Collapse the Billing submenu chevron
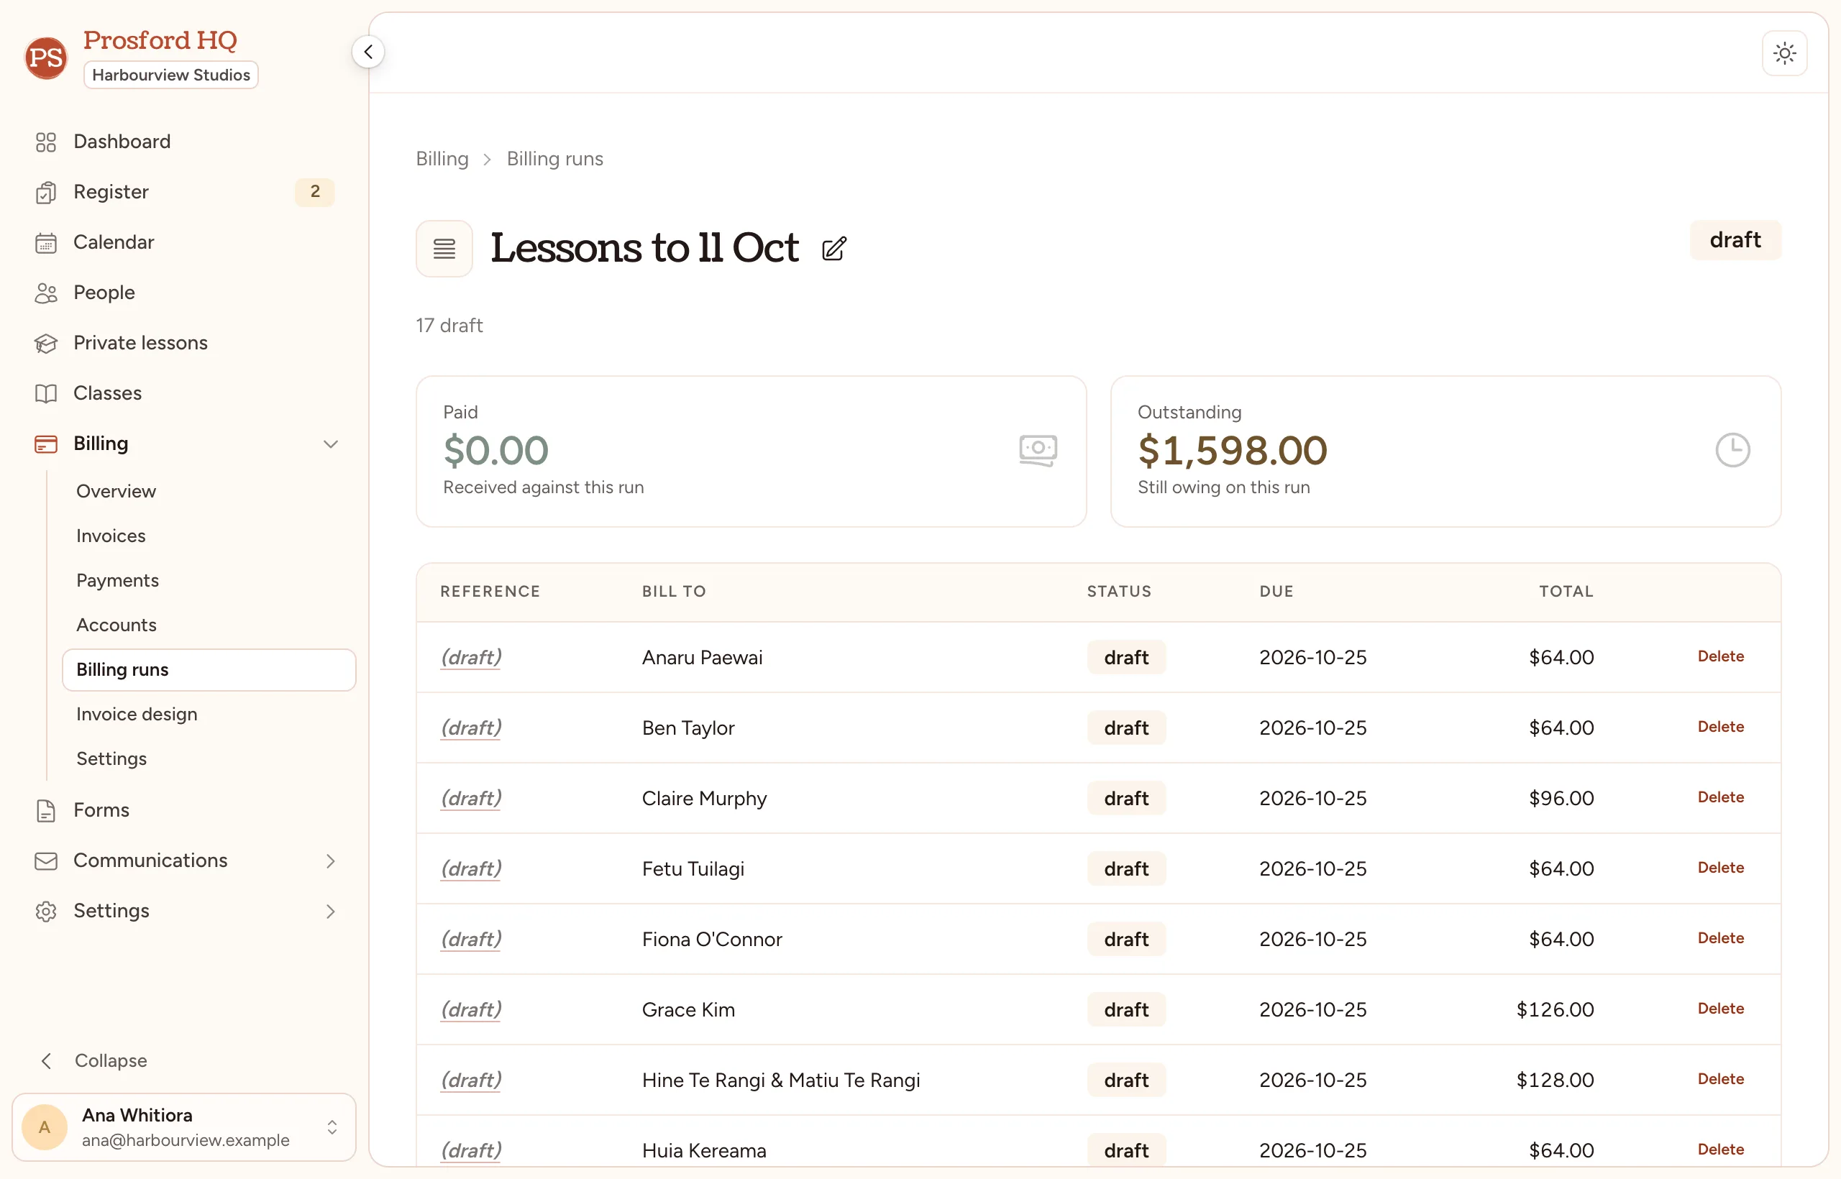This screenshot has width=1841, height=1179. (331, 444)
